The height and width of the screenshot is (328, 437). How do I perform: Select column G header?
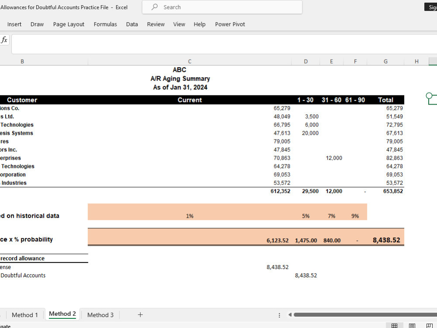(x=385, y=61)
